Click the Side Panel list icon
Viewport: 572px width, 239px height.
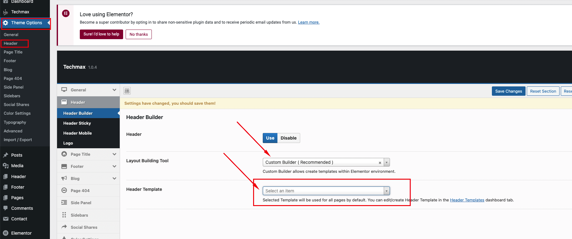point(64,203)
